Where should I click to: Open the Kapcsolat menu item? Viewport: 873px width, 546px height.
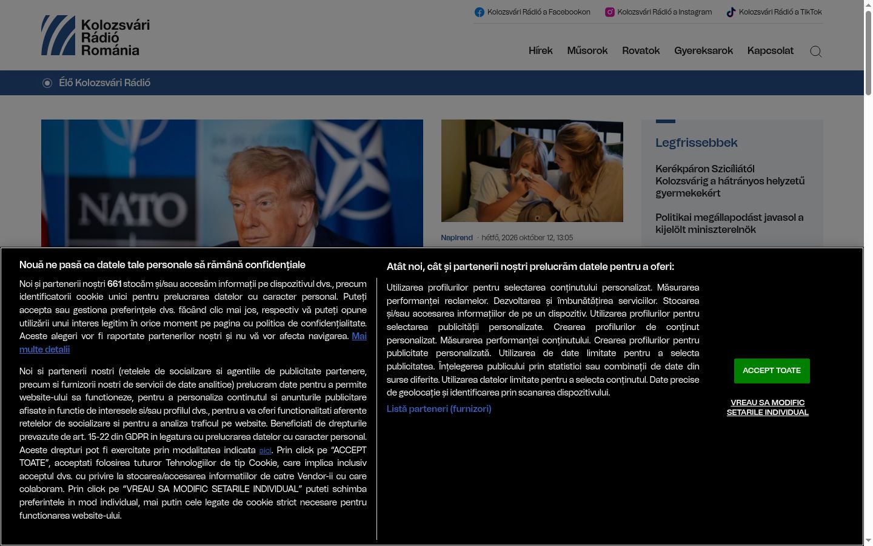[771, 51]
